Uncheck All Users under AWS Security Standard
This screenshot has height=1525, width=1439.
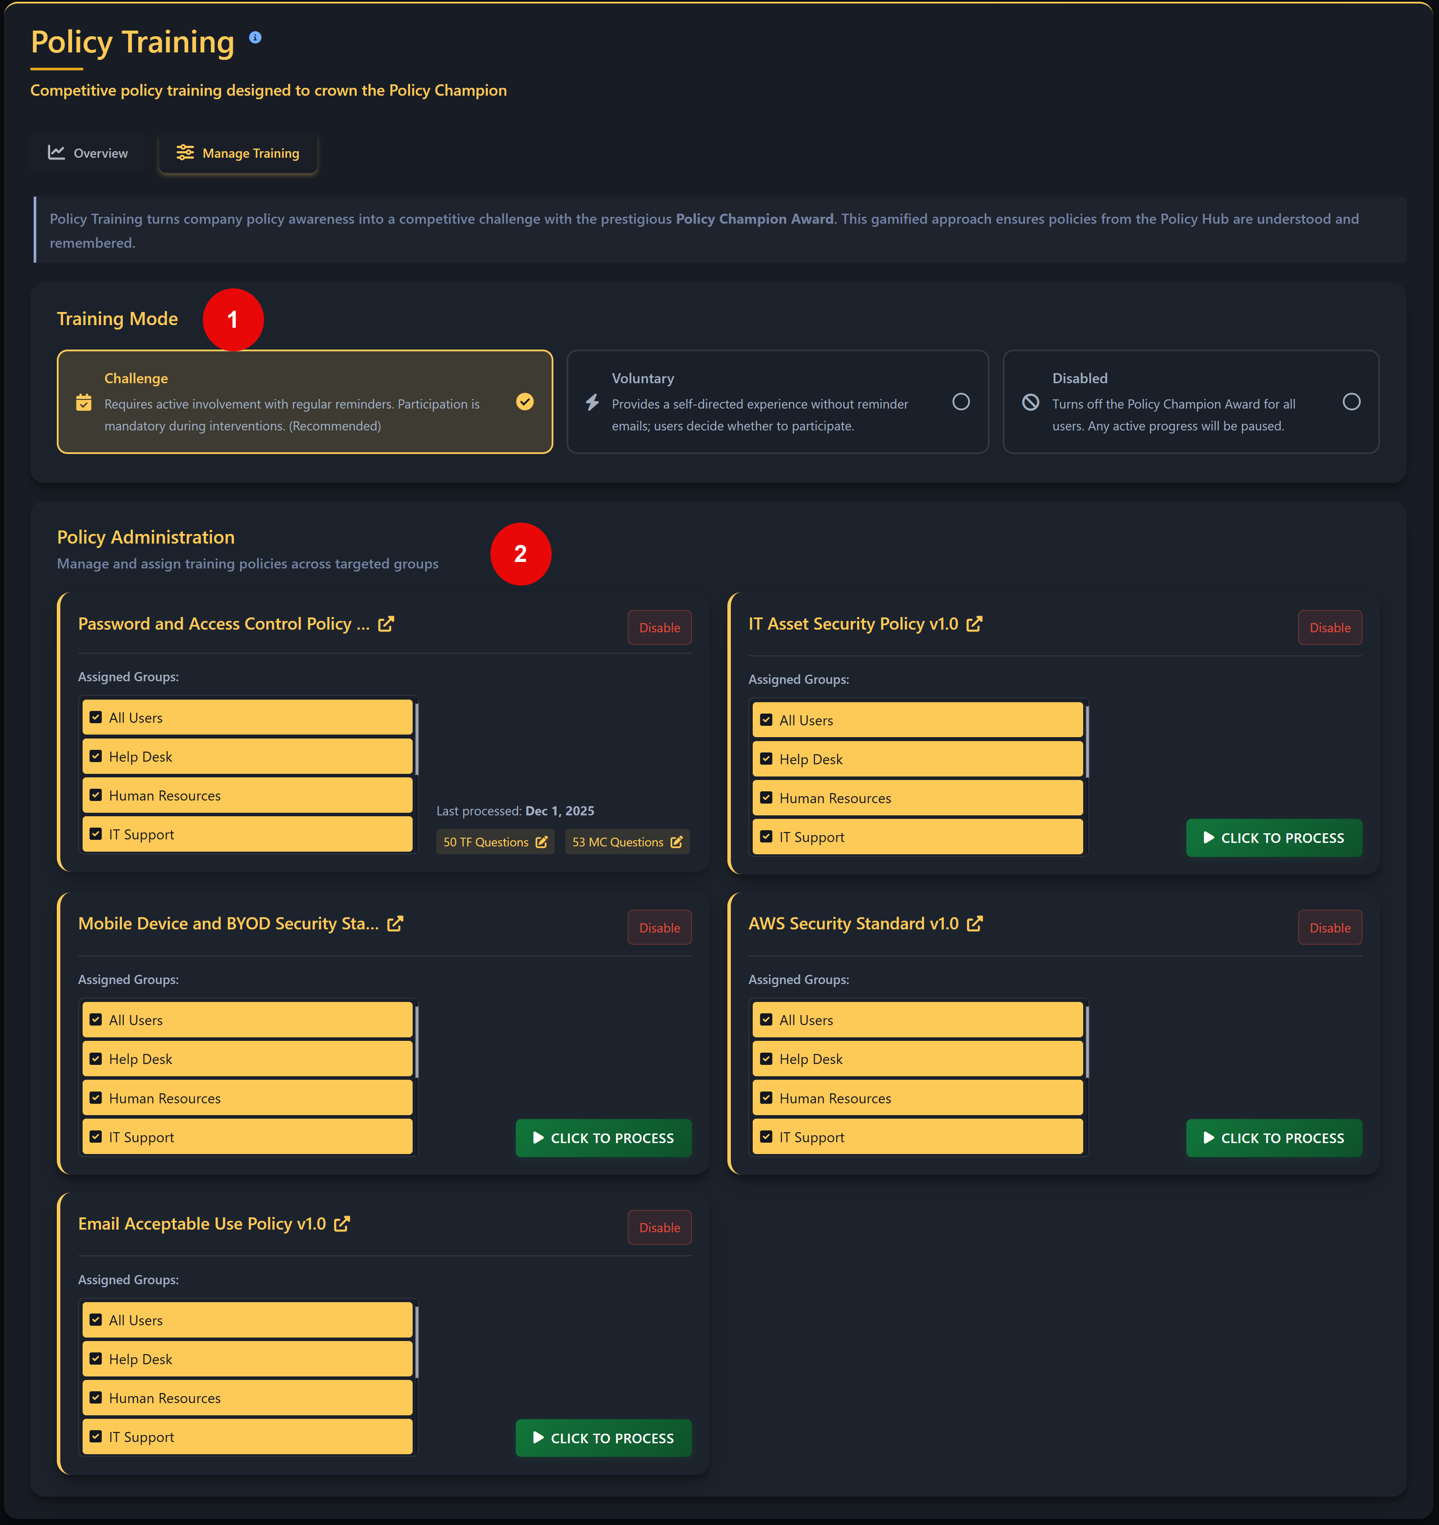[x=766, y=1019]
